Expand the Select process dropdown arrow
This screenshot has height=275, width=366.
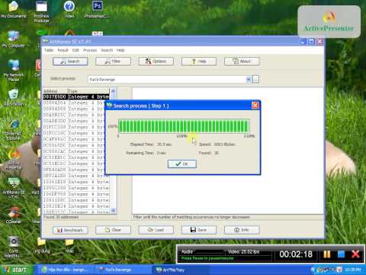tap(249, 79)
